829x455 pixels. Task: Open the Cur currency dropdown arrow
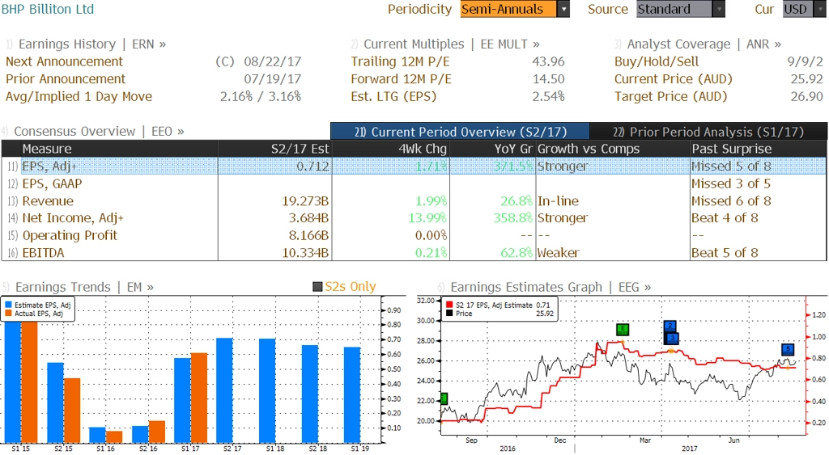click(821, 9)
